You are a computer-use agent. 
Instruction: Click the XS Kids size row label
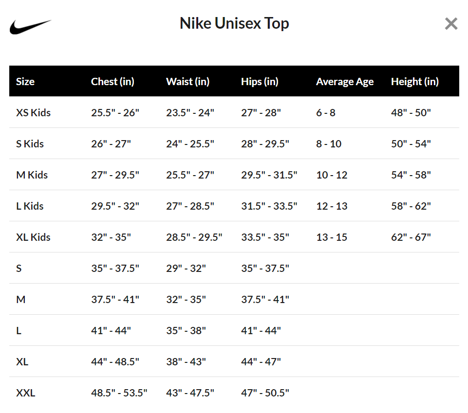click(x=34, y=113)
